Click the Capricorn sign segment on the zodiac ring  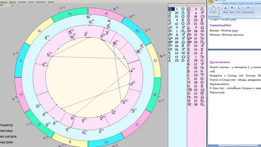(70, 14)
